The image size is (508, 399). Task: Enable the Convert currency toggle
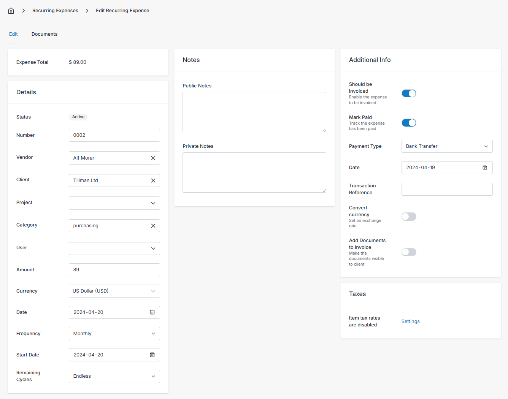click(x=409, y=216)
